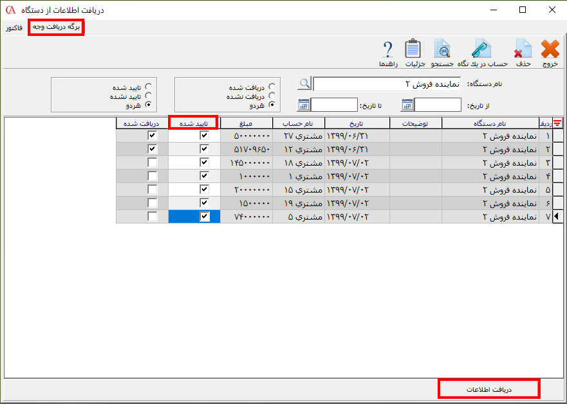Open calendar picker for از تاریخ
Image resolution: width=567 pixels, height=404 pixels.
(407, 105)
